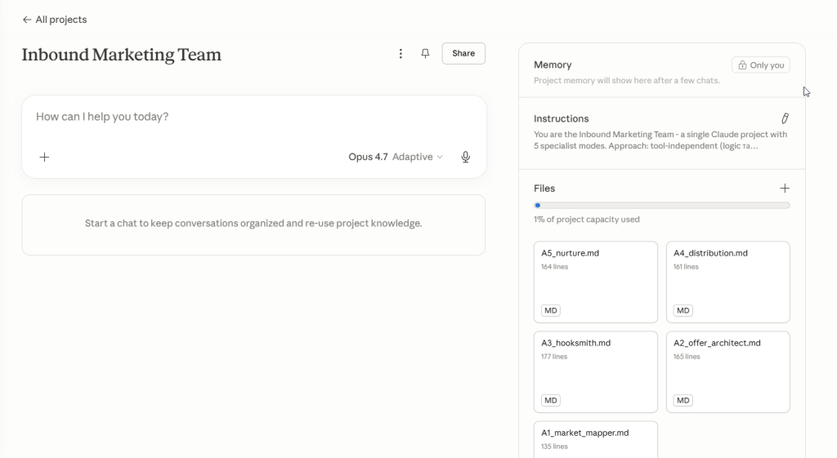Image resolution: width=837 pixels, height=458 pixels.
Task: Focus the How can I help input
Action: (x=253, y=117)
